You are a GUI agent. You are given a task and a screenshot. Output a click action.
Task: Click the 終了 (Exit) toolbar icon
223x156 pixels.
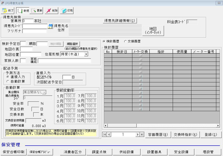click(x=8, y=11)
